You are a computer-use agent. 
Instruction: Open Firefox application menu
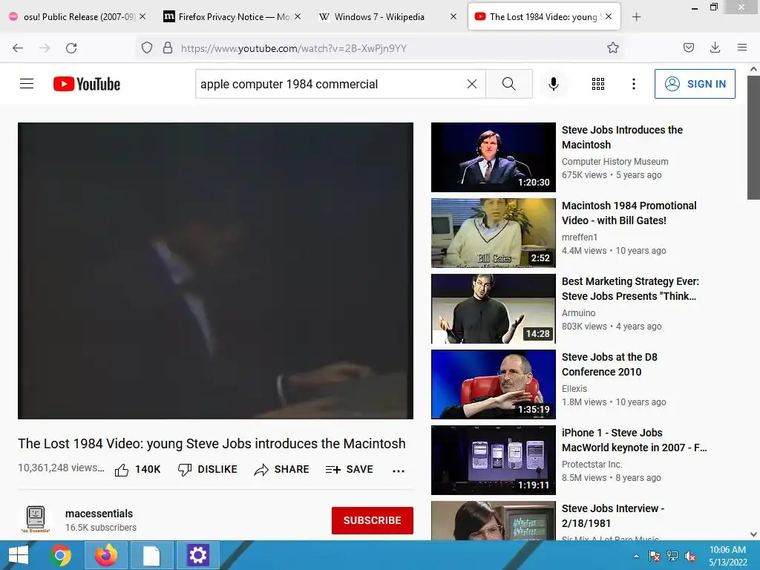742,47
